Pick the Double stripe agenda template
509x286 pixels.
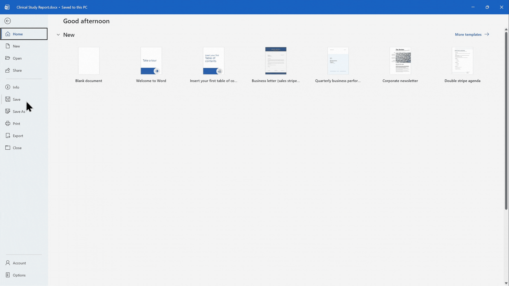[x=463, y=61]
